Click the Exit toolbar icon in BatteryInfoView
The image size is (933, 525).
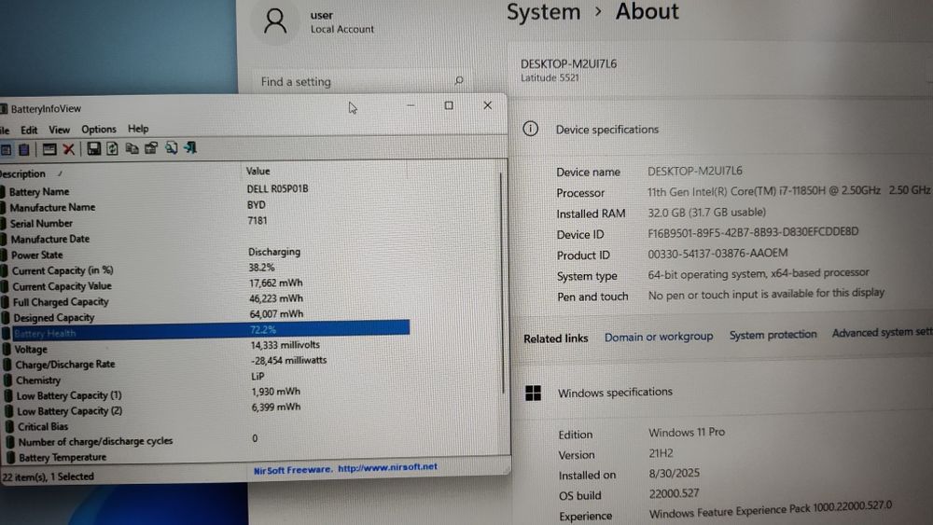click(x=190, y=146)
